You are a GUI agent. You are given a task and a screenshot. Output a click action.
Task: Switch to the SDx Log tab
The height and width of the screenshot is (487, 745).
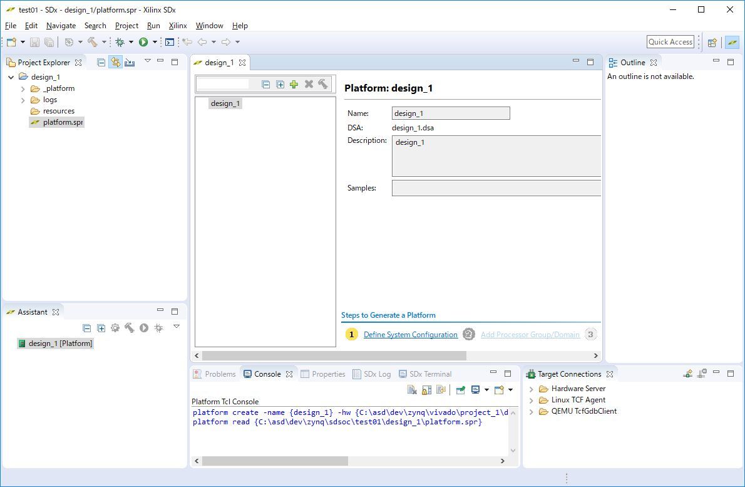[377, 374]
